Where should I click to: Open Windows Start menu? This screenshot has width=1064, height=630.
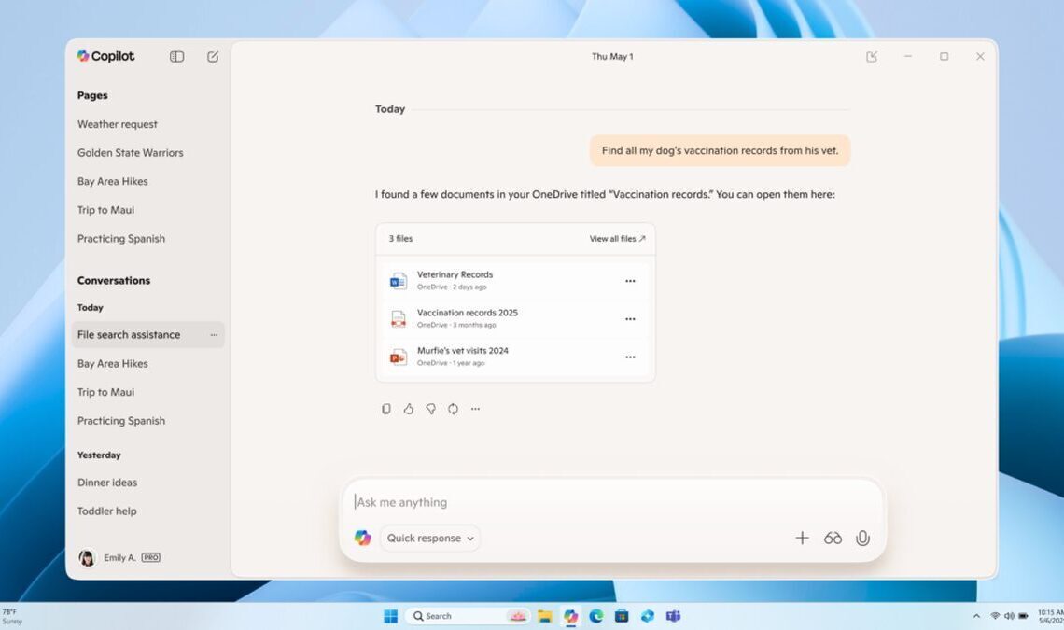(391, 616)
